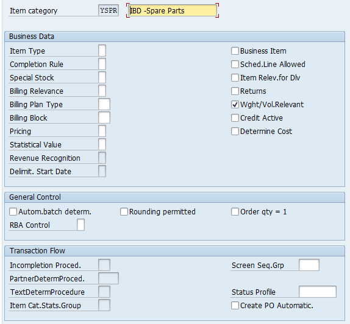350x324 pixels.
Task: Click the Pricing label text
Action: (x=20, y=132)
